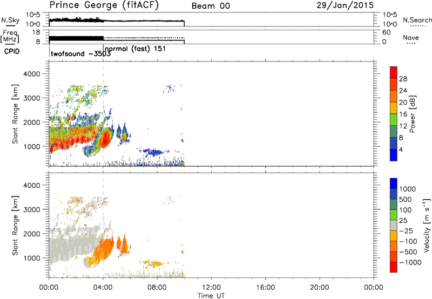Click the '16:00' time axis label
Viewport: 432px width, 299px height.
pos(265,288)
